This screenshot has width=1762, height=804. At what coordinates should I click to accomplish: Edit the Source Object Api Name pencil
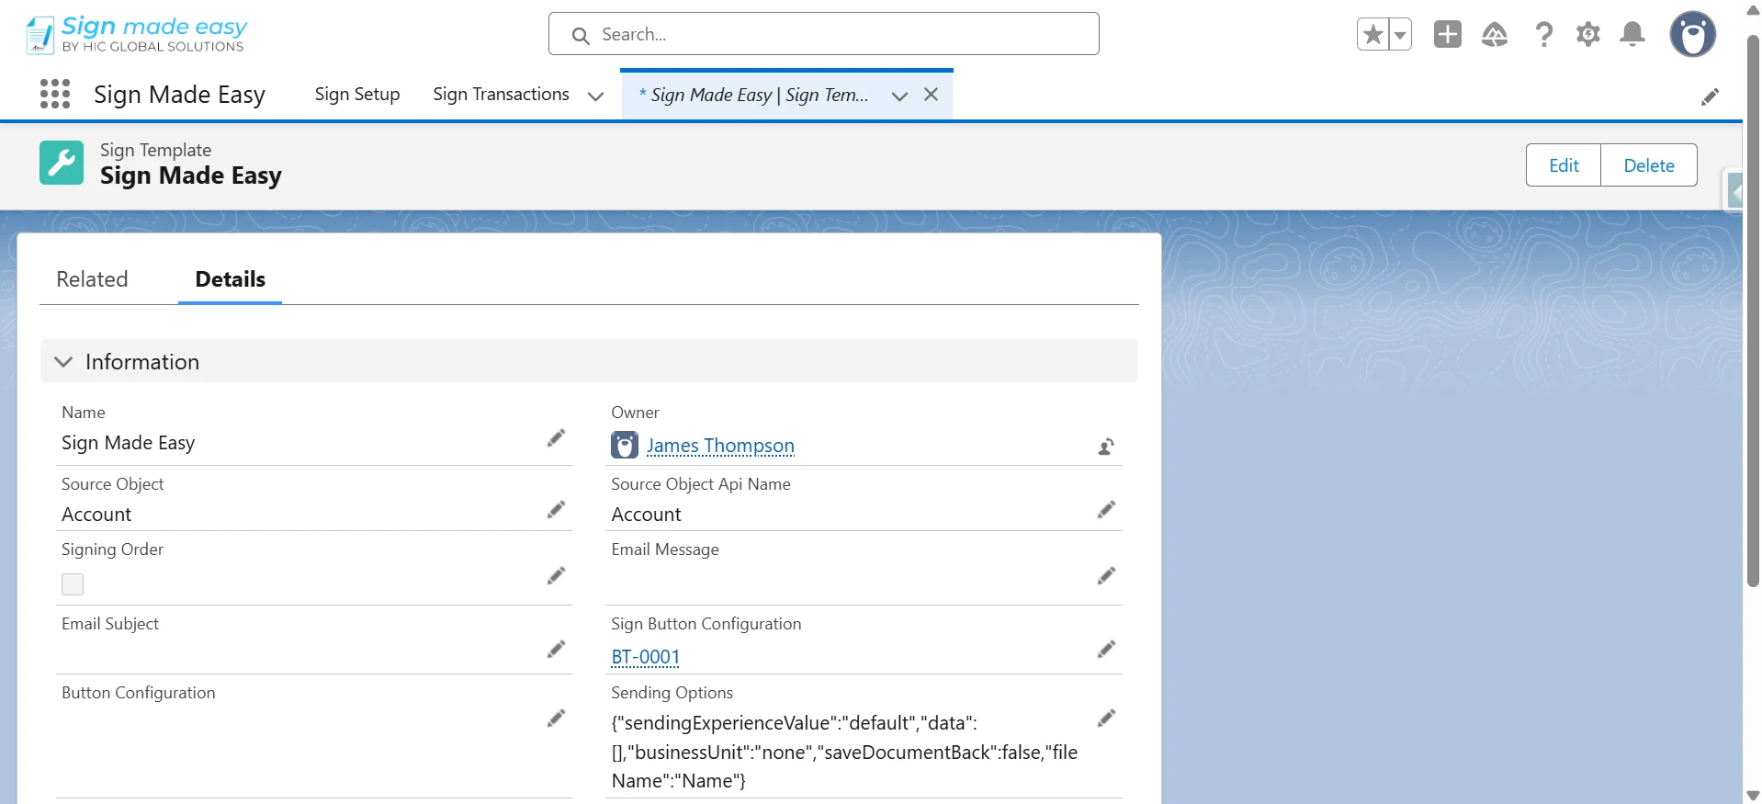point(1106,510)
